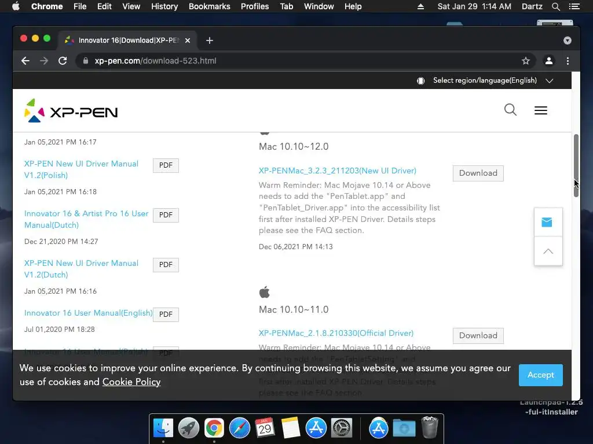
Task: Open a new tab with the plus icon
Action: click(210, 40)
